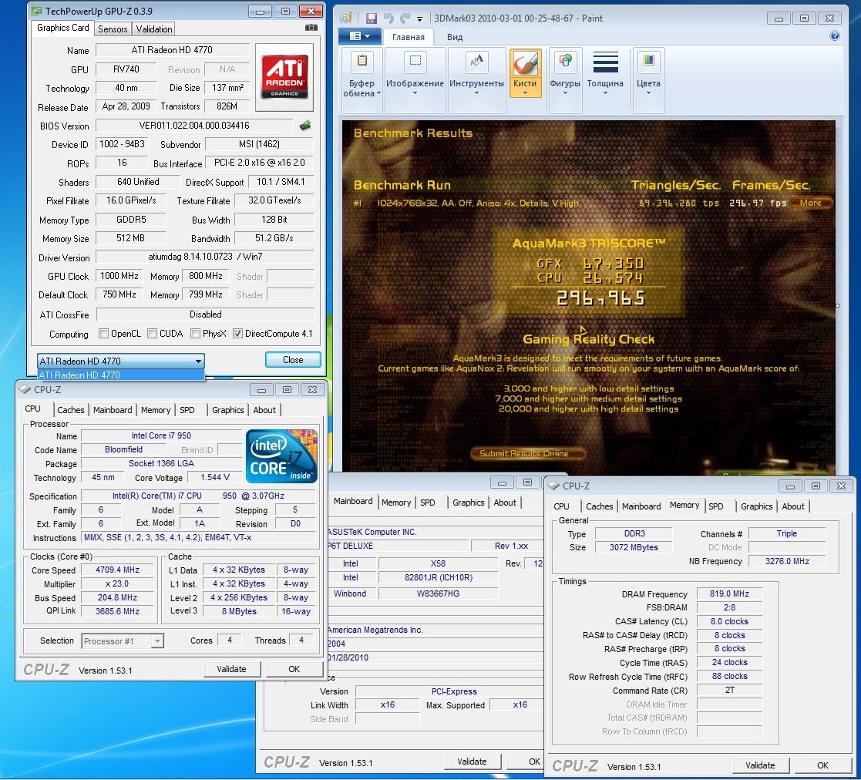Open Graphics tab in middle CPU-Z window
The width and height of the screenshot is (861, 780).
pos(469,503)
